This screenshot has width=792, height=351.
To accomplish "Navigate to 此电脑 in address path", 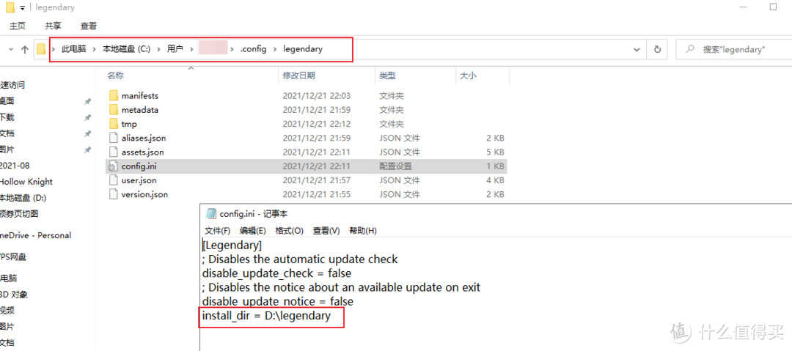I will pos(74,49).
